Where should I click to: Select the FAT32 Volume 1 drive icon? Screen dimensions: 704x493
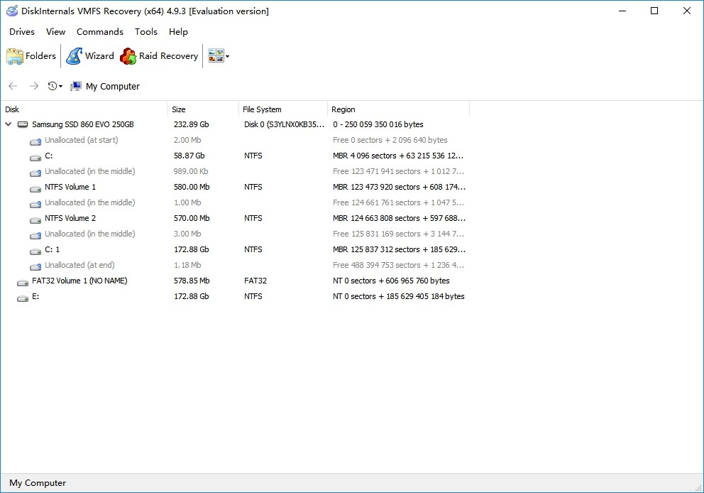[23, 281]
